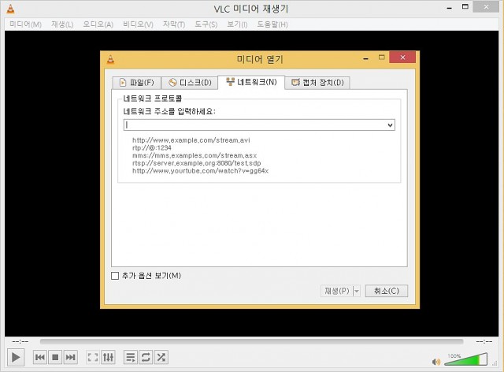This screenshot has height=372, width=504.
Task: Click the 취소(C) button
Action: click(387, 291)
